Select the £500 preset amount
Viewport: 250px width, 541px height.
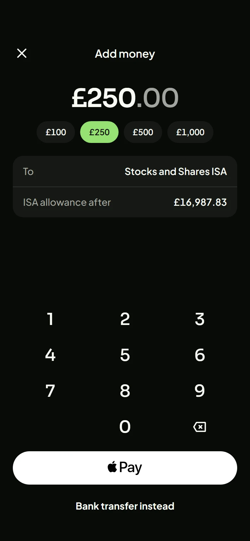[143, 132]
